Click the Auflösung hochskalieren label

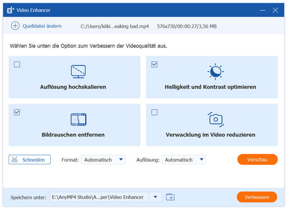(73, 87)
